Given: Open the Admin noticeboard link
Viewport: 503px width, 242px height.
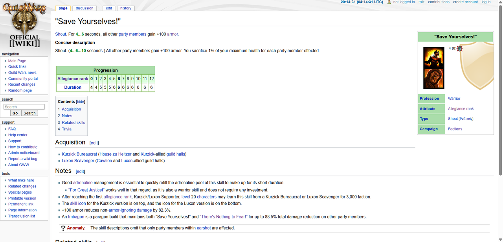Looking at the screenshot, I should point(24,153).
